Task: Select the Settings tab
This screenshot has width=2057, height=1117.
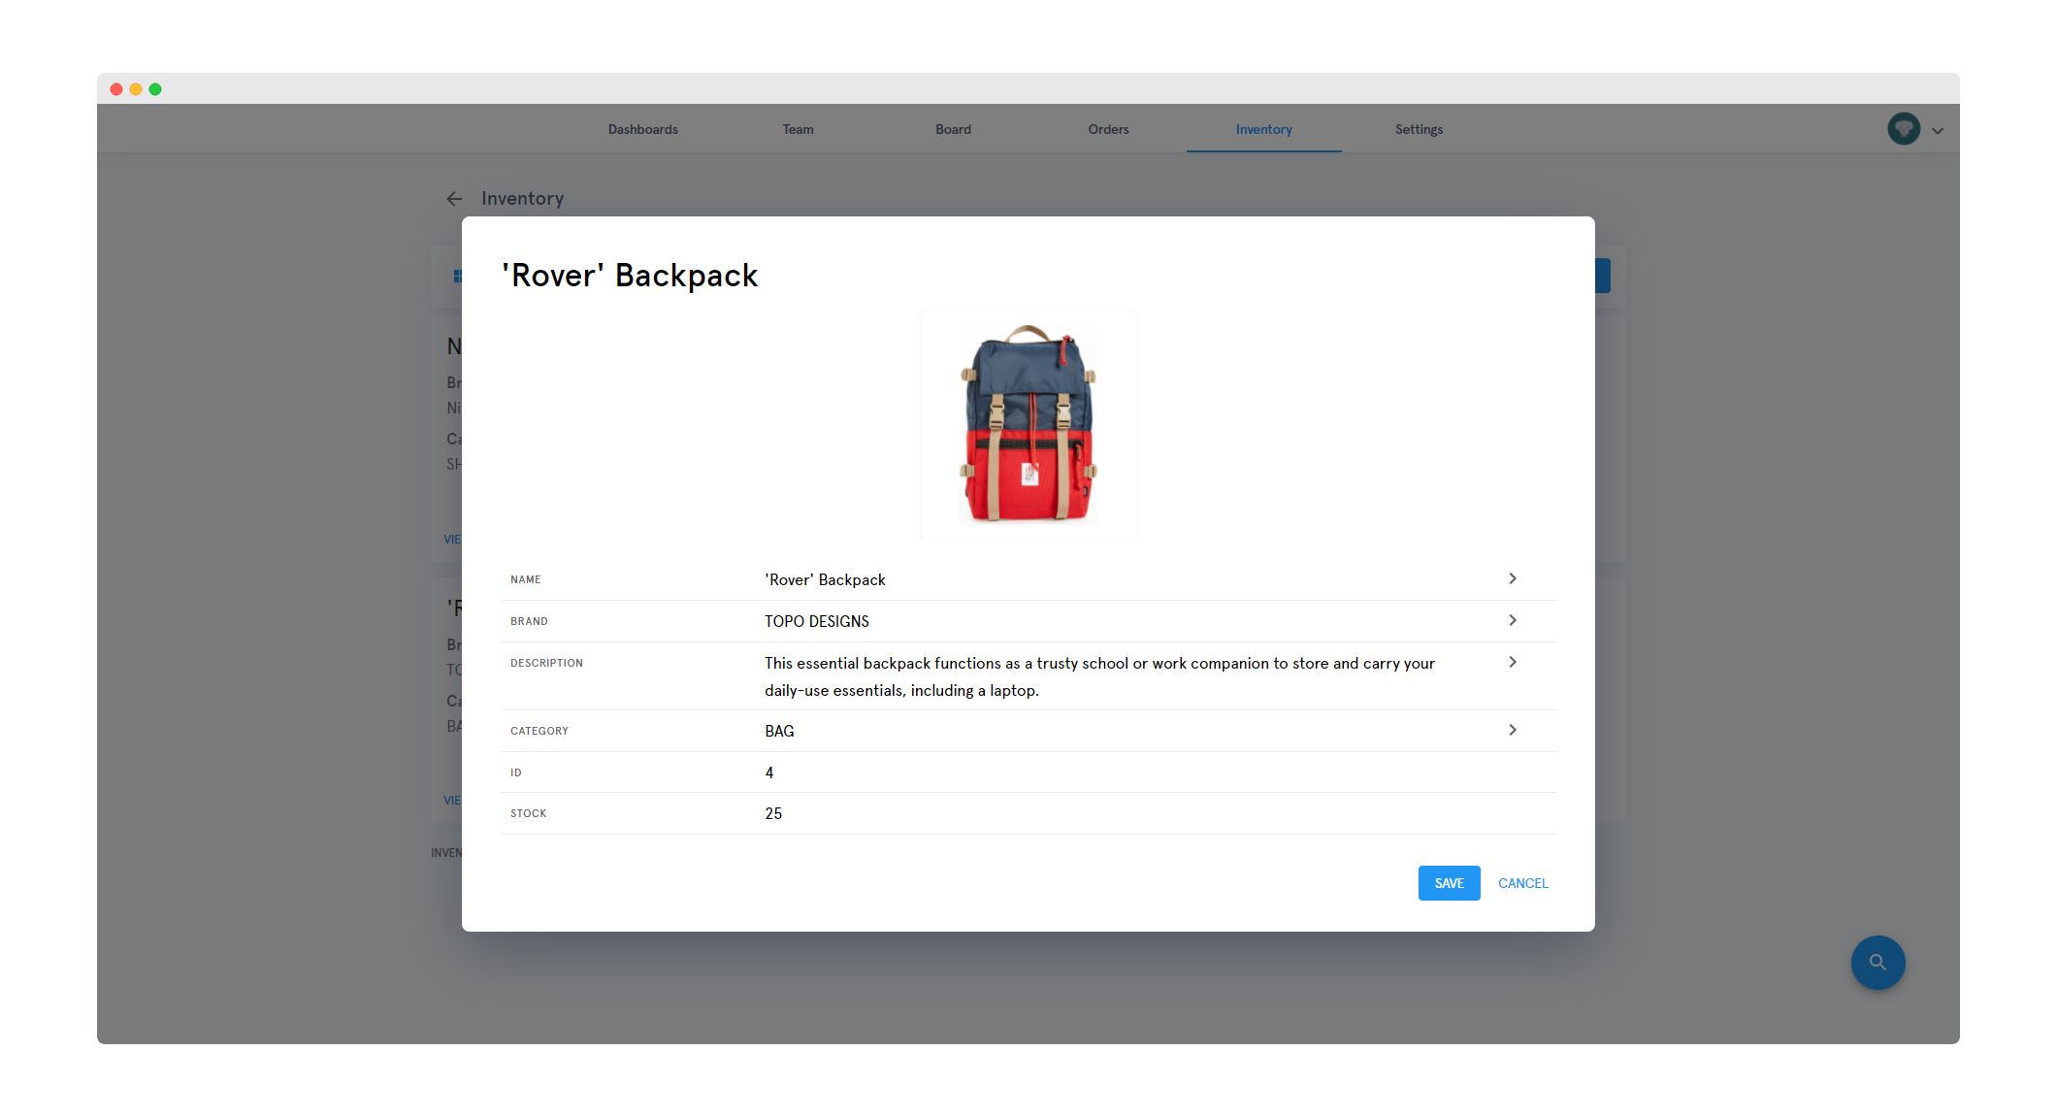Action: pos(1419,129)
